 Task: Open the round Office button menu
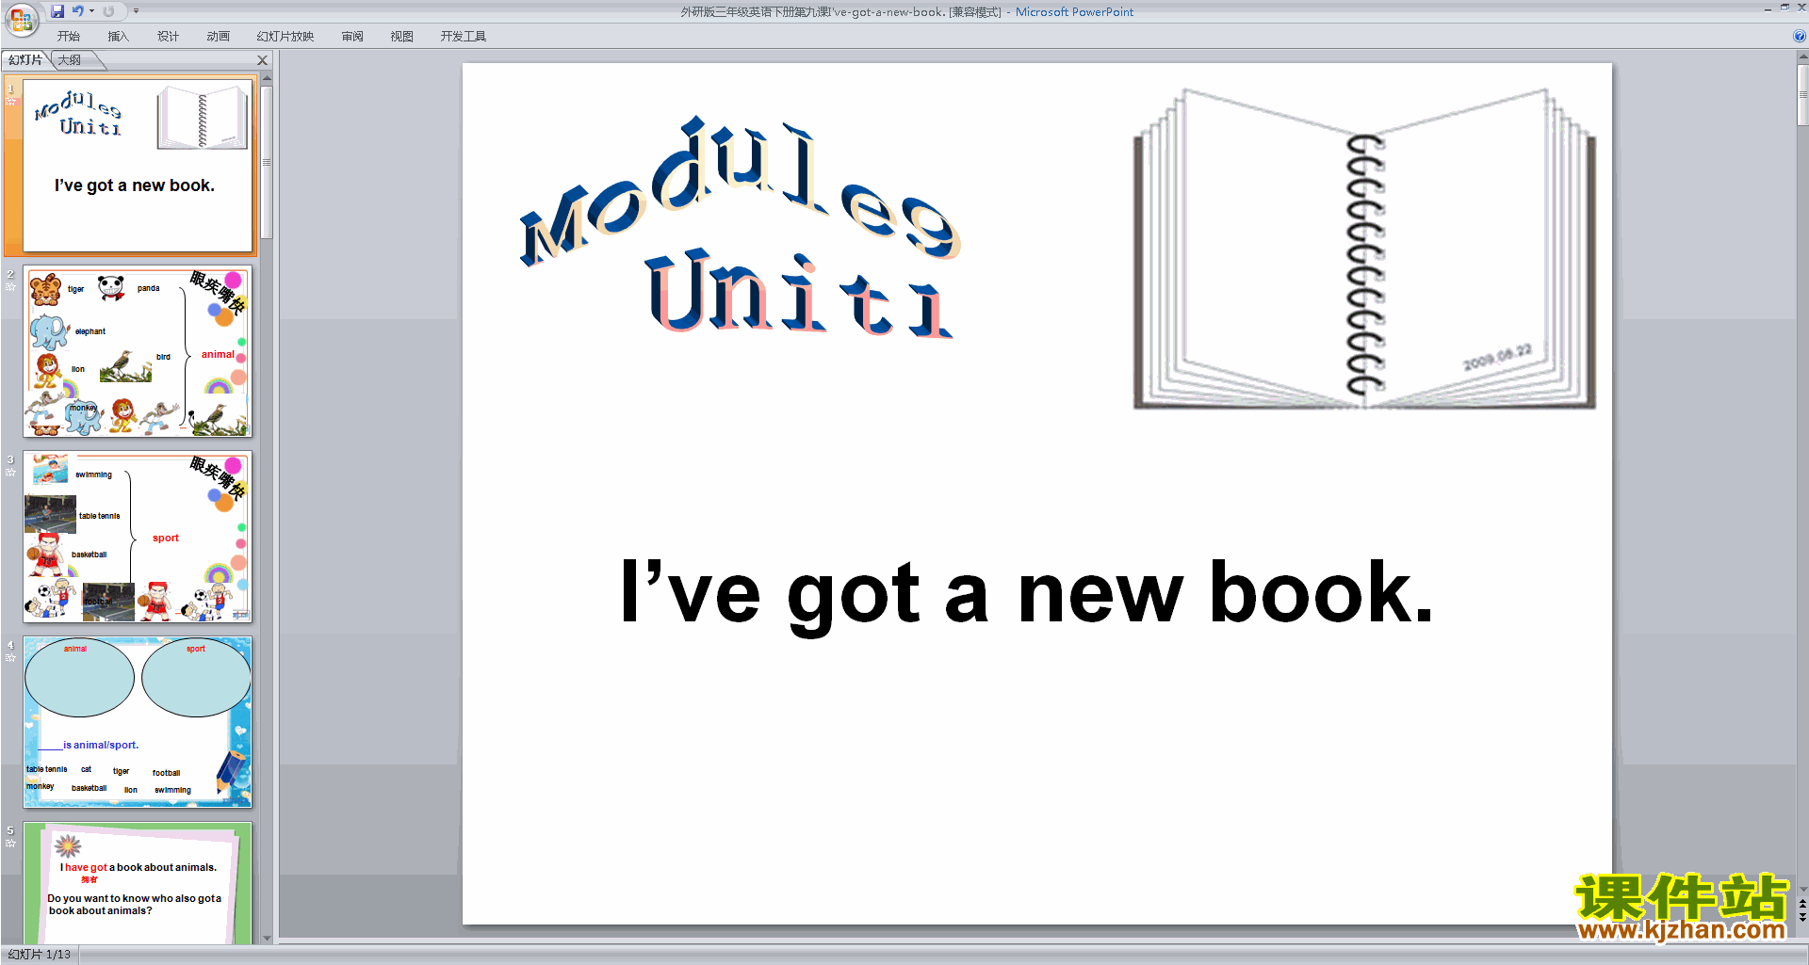[x=21, y=19]
